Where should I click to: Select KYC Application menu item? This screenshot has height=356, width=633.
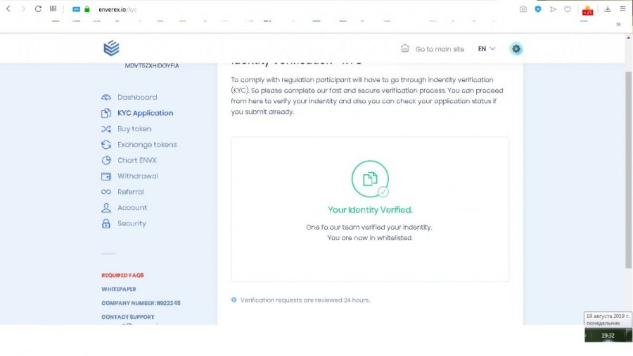145,113
